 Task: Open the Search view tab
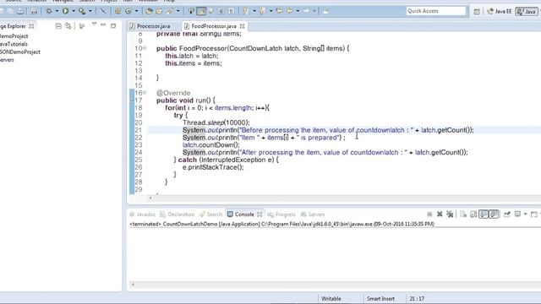pos(210,214)
